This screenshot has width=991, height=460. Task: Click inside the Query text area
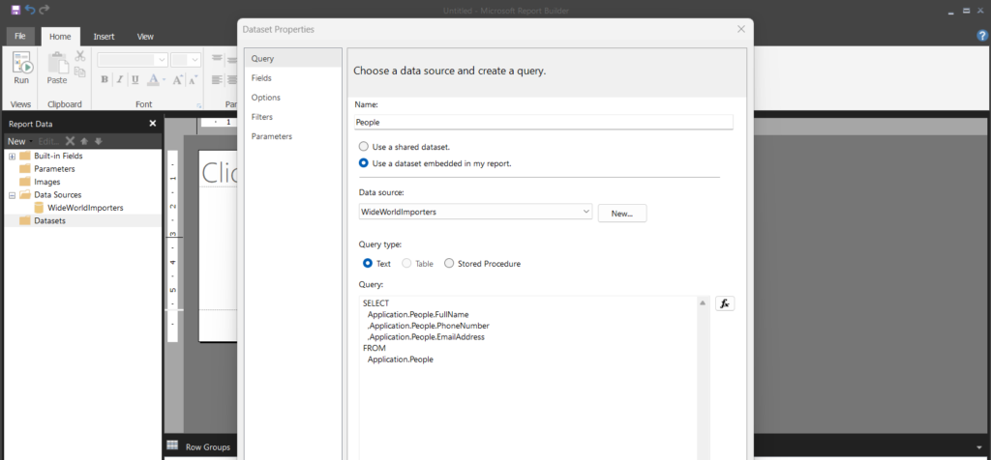528,379
